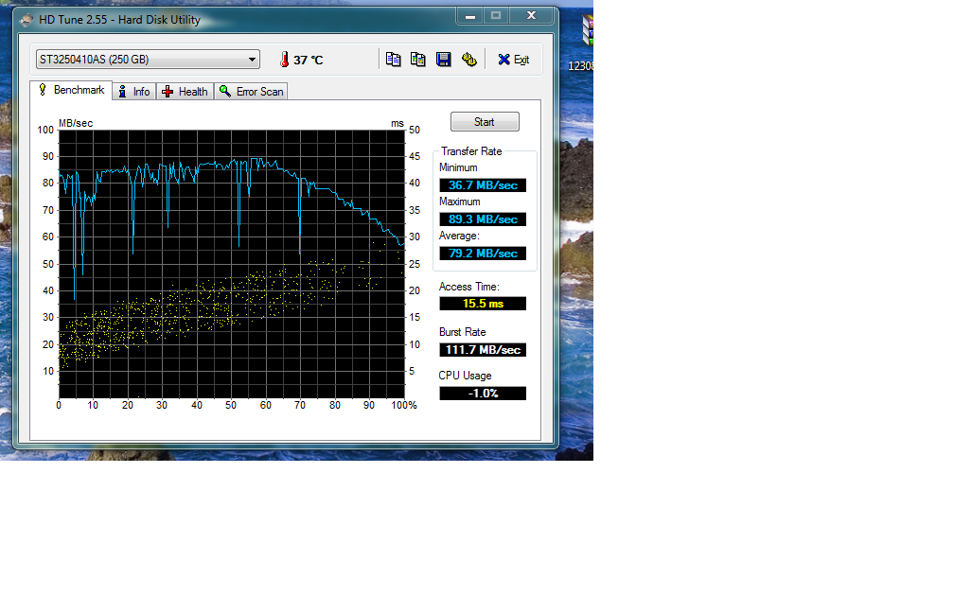
Task: Click the copy screenshot to clipboard icon
Action: tap(418, 60)
